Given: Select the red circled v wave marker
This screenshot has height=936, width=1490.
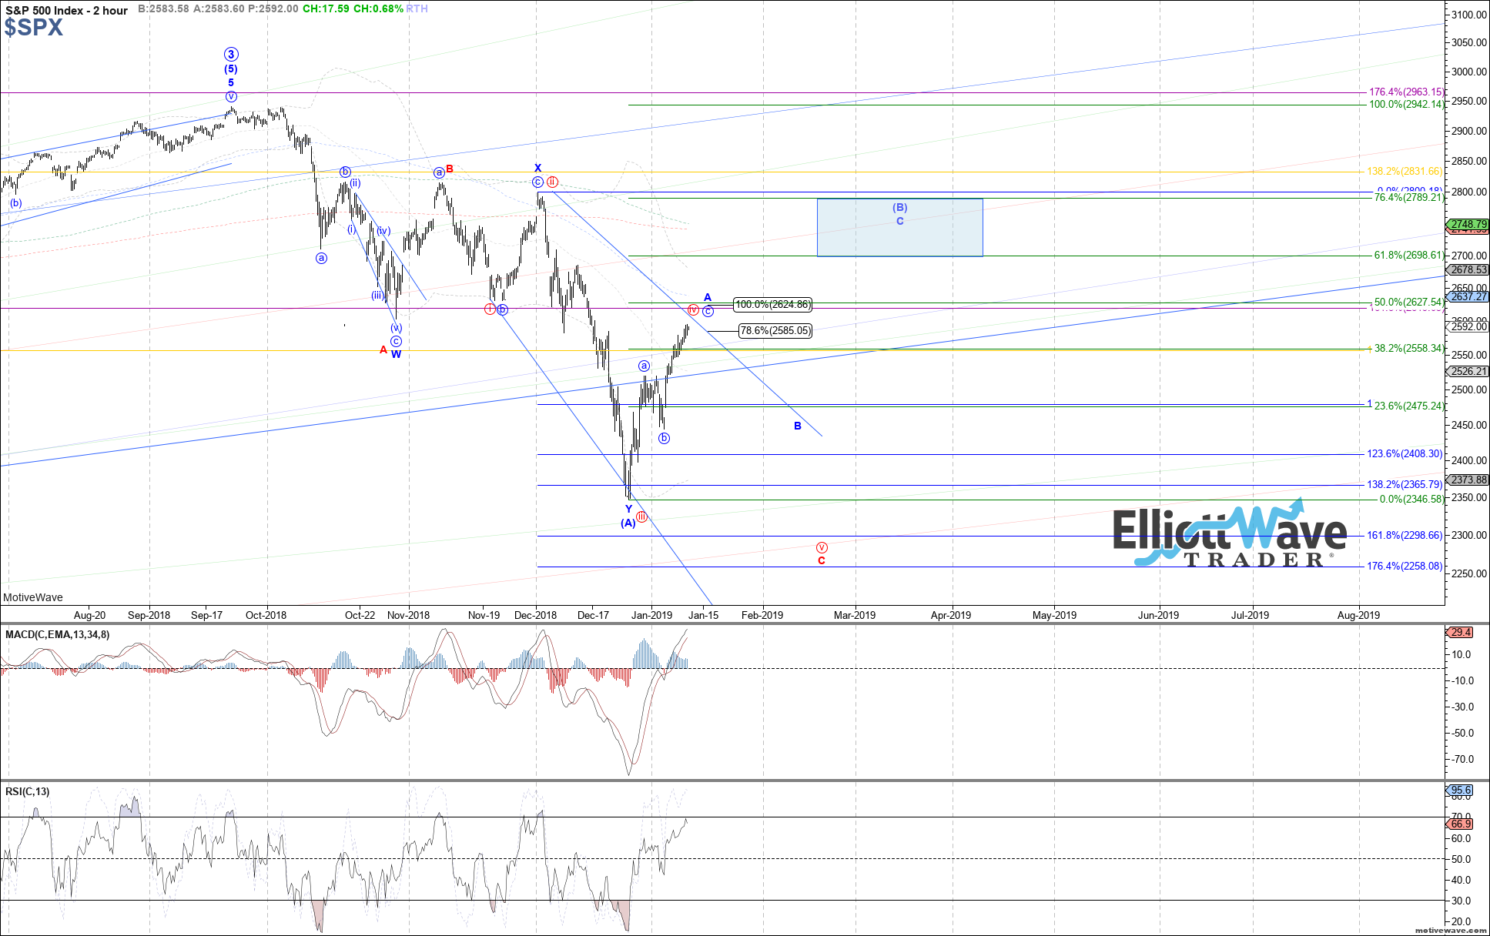Looking at the screenshot, I should 822,547.
